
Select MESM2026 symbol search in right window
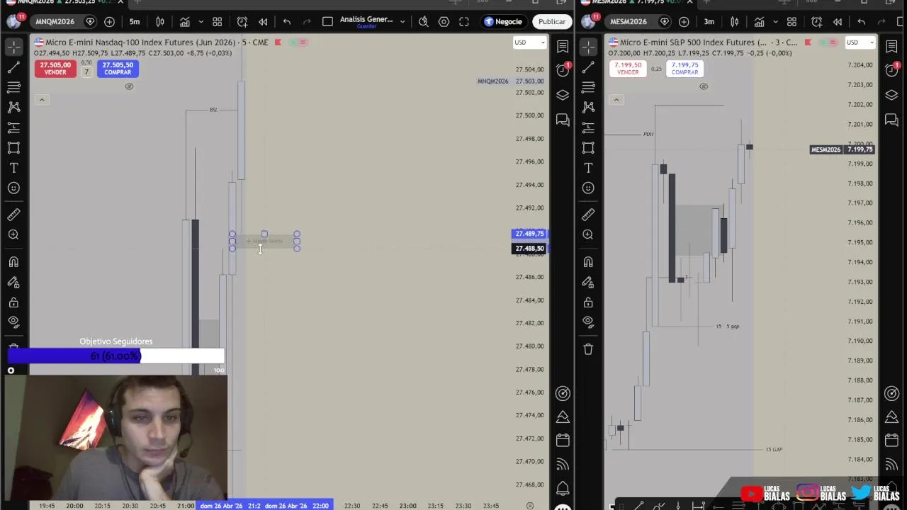click(629, 22)
